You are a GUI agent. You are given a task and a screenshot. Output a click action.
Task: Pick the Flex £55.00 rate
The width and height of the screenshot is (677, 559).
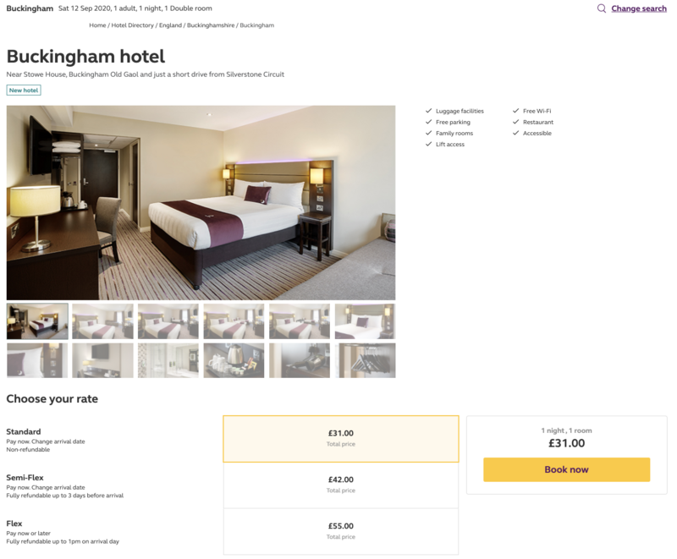tap(341, 531)
